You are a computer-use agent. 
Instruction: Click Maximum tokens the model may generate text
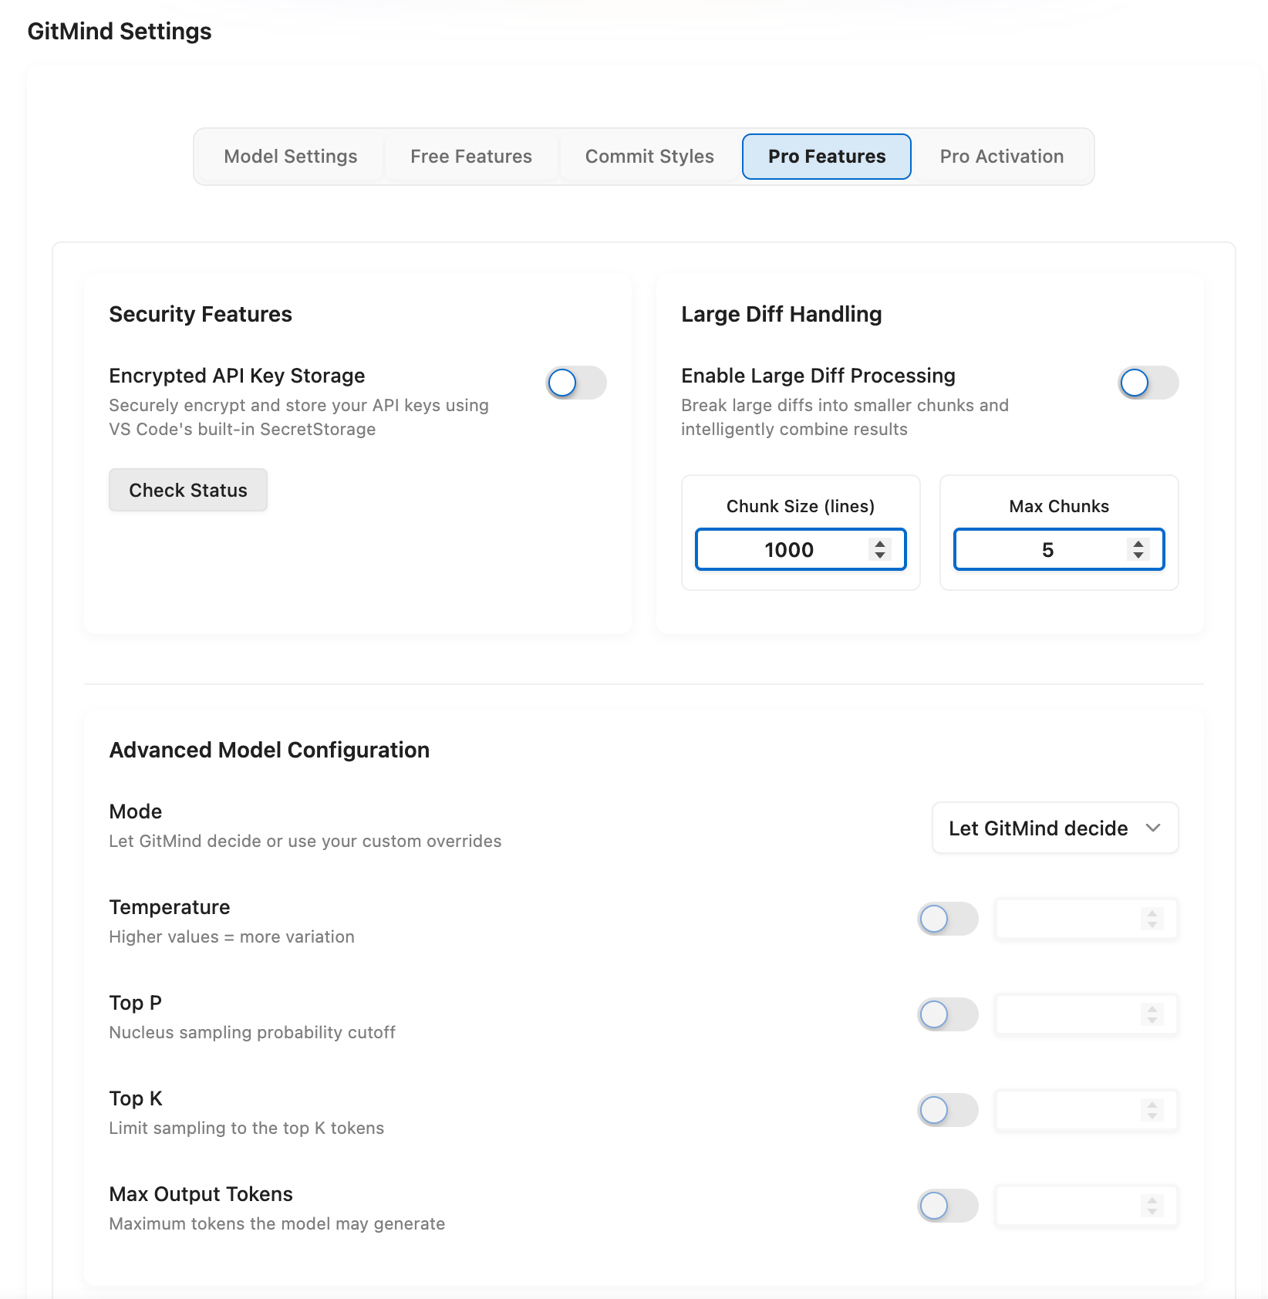coord(277,1223)
